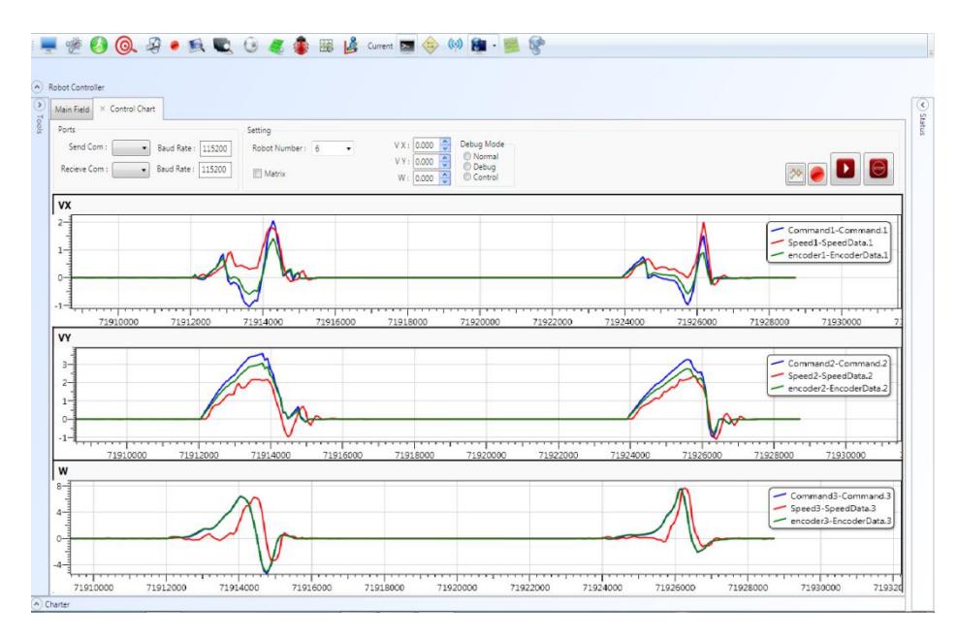Select the Control debug mode

pos(467,176)
